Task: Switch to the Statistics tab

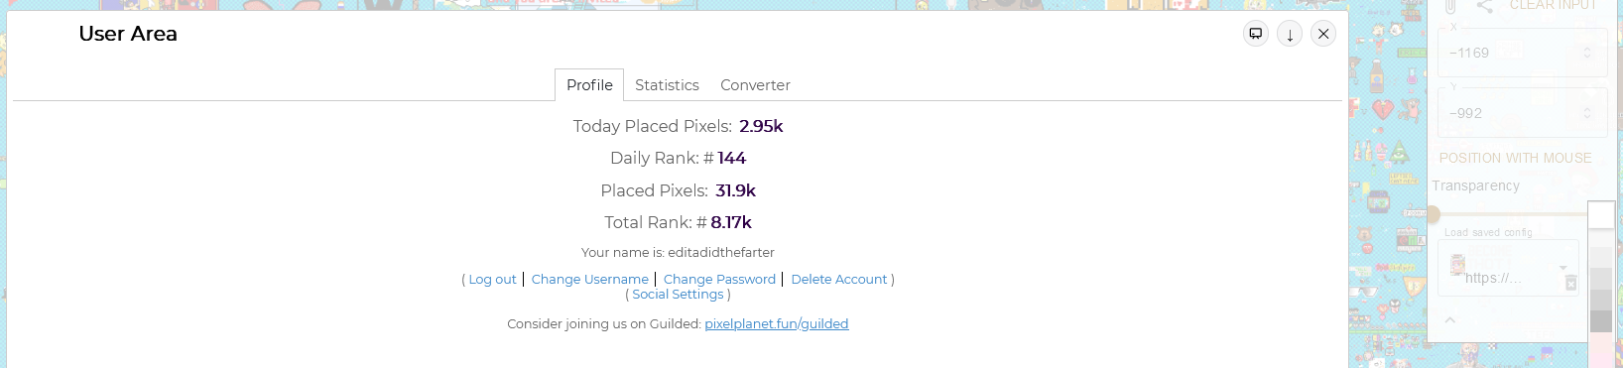Action: (667, 85)
